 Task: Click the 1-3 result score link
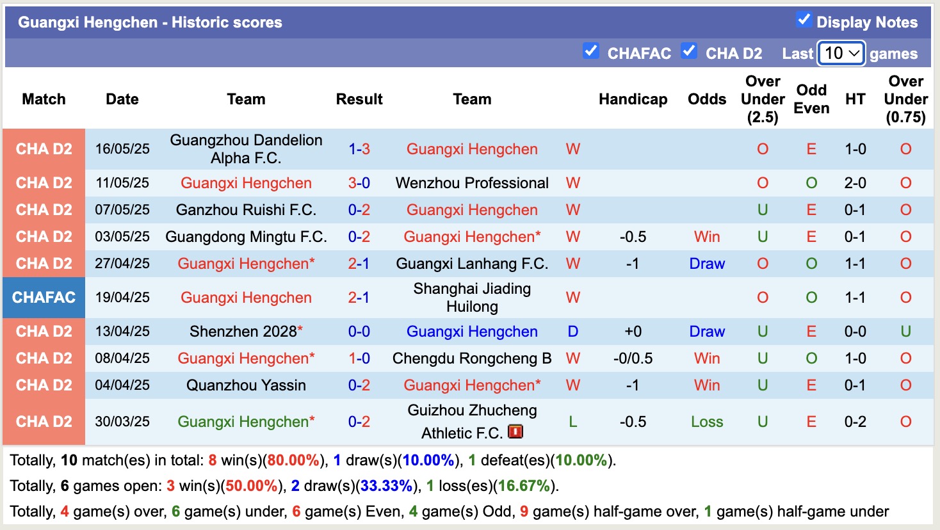click(x=359, y=149)
